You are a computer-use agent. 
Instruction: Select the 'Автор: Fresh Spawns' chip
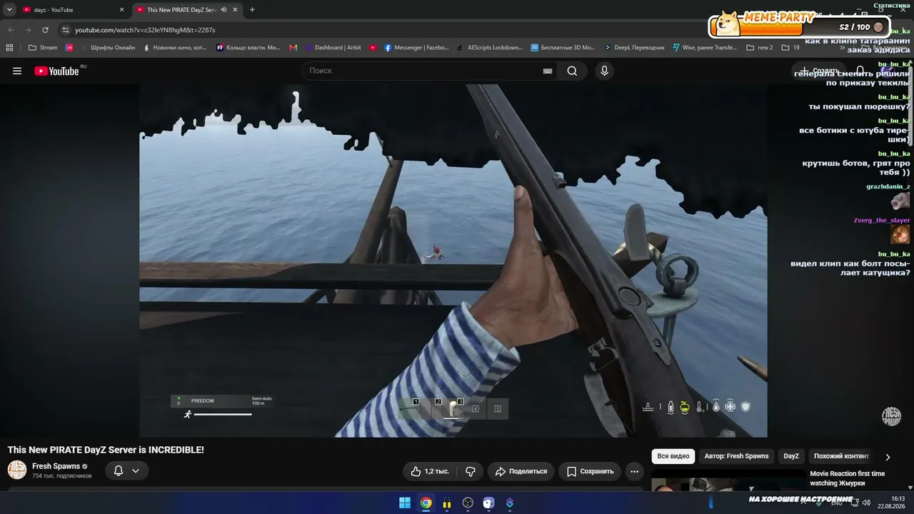click(x=736, y=456)
